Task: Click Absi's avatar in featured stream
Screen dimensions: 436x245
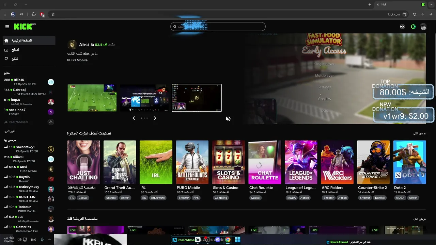Action: (x=72, y=45)
